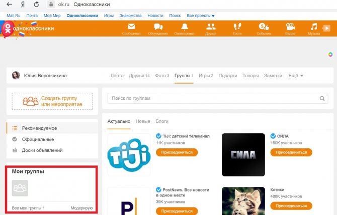Click the Одноклассники OK logo
This screenshot has height=215, width=337.
8,29
